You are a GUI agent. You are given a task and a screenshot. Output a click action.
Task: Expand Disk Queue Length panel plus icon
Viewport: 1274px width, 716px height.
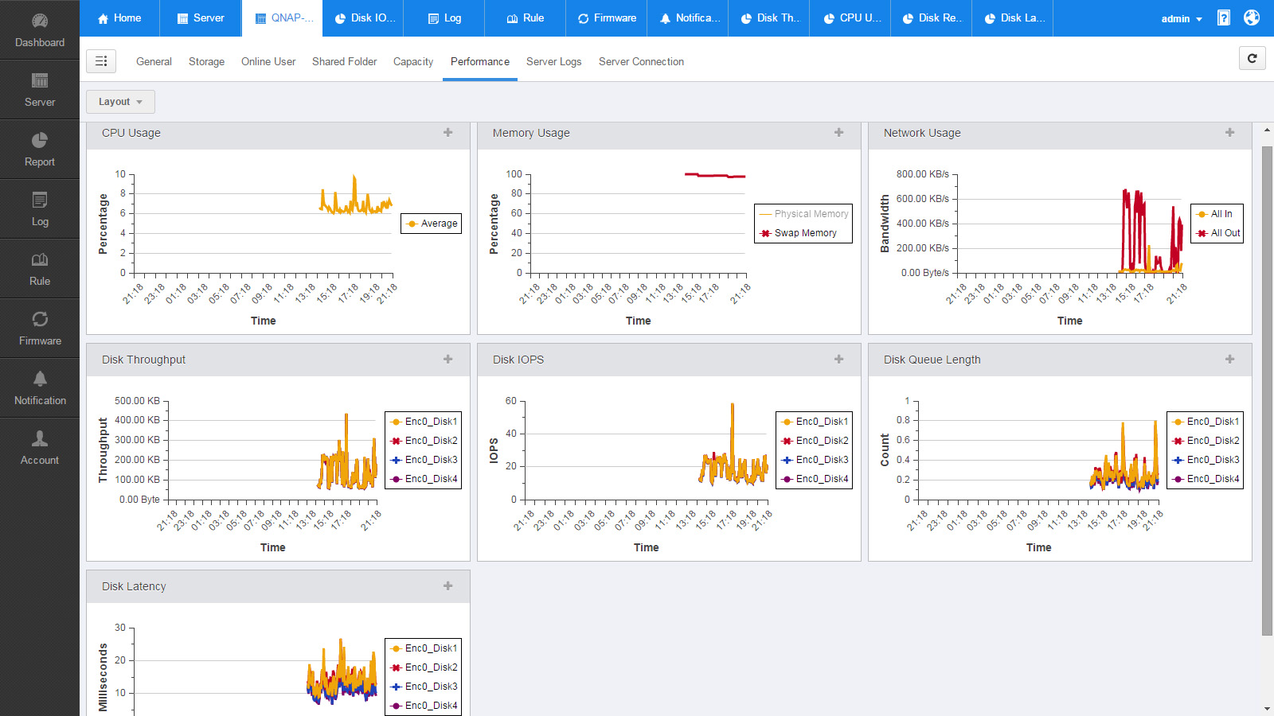pyautogui.click(x=1230, y=360)
